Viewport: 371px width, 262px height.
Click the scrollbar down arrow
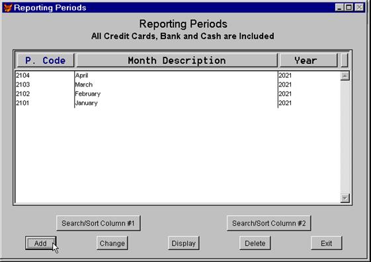click(x=345, y=198)
